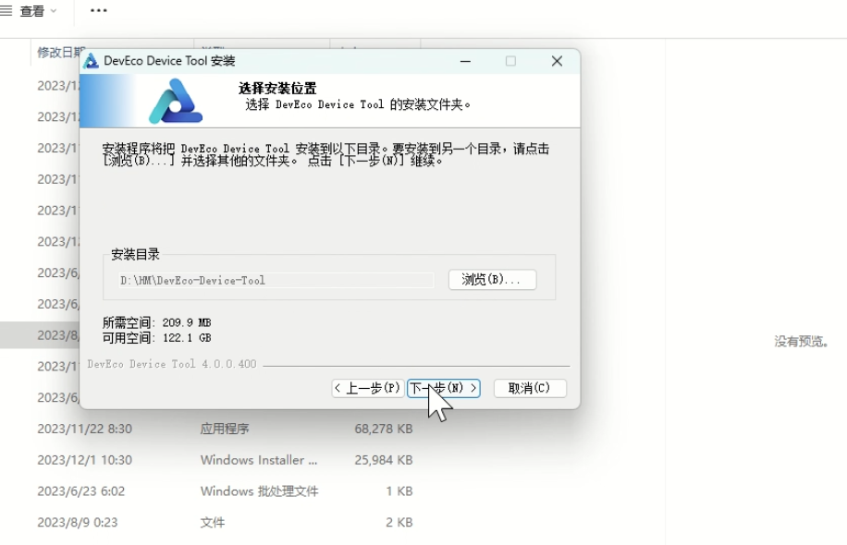This screenshot has height=545, width=847.
Task: Minimize the DevEco installer window
Action: click(x=465, y=61)
